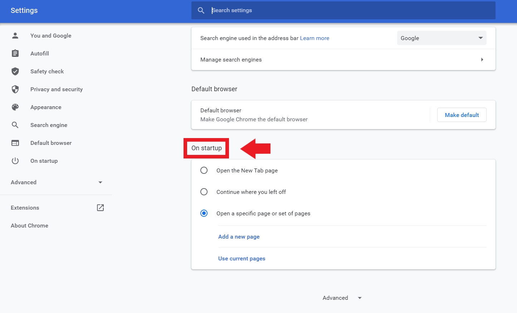
Task: Click the Make default button
Action: 462,115
